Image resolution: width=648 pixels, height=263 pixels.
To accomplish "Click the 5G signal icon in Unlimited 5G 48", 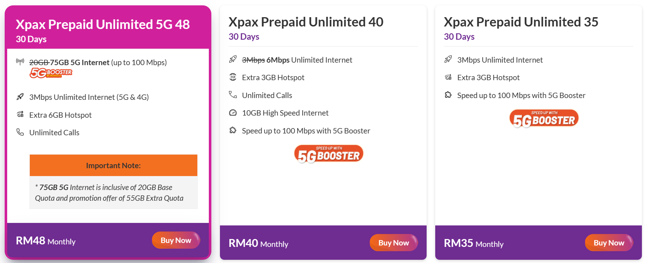I will 20,62.
